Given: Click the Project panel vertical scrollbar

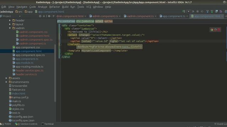Looking at the screenshot, I should (55, 73).
